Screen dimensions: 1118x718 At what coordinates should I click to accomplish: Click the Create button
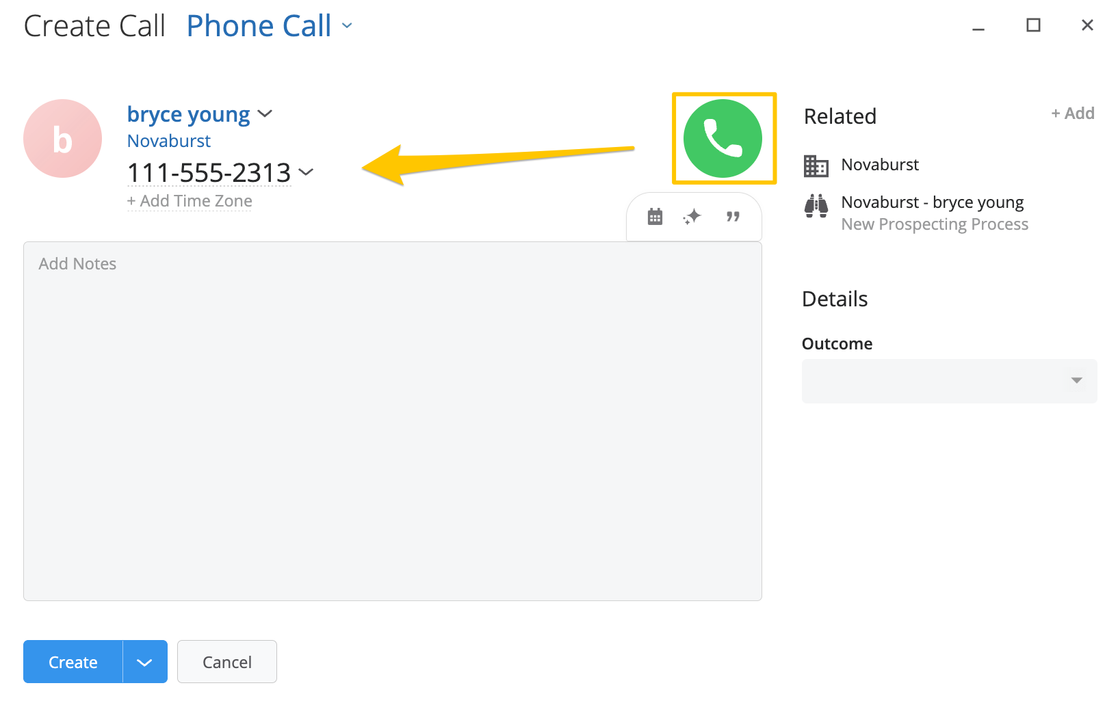[x=73, y=662]
